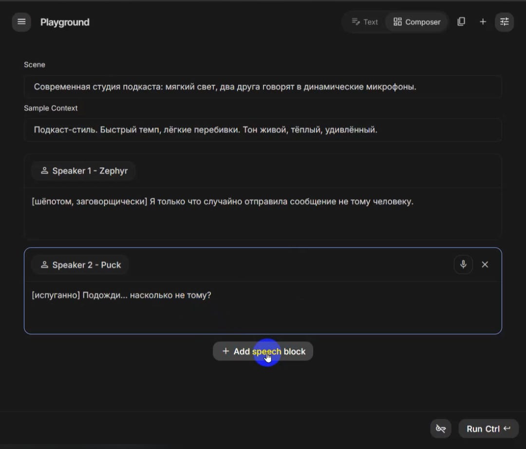This screenshot has height=449, width=526.
Task: Open the hamburger menu
Action: (x=21, y=22)
